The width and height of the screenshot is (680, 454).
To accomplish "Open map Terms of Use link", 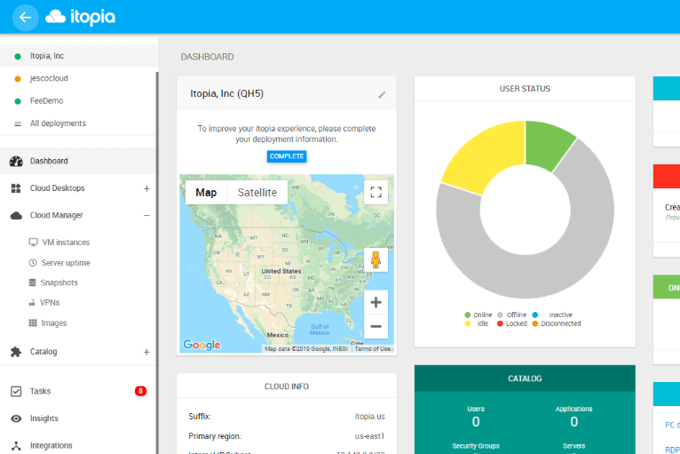I will pos(373,348).
